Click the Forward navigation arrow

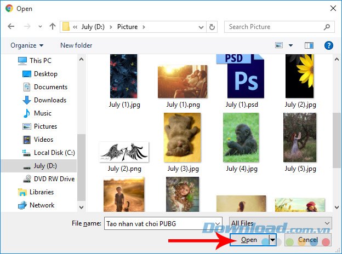(27, 27)
